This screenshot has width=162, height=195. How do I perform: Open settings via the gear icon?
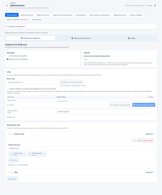click(x=155, y=6)
